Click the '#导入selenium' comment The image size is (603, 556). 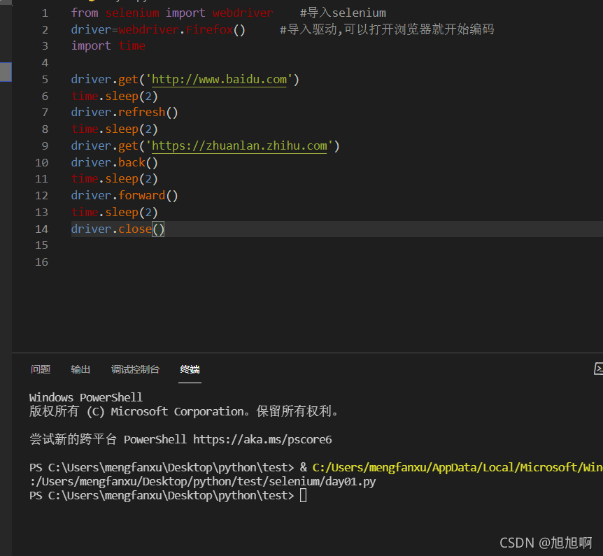pos(343,13)
